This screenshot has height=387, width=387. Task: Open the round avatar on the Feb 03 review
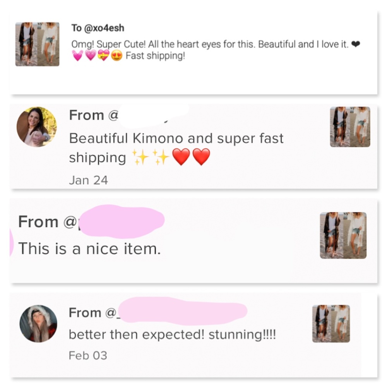(38, 324)
